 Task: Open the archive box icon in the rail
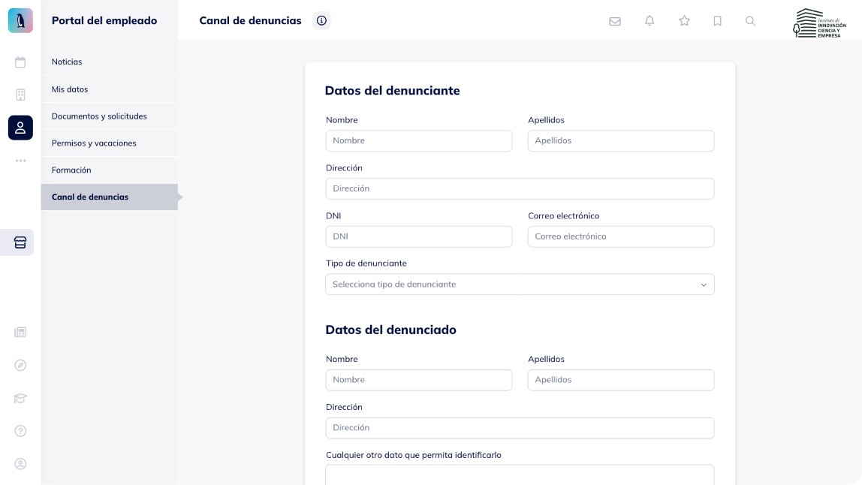point(20,242)
